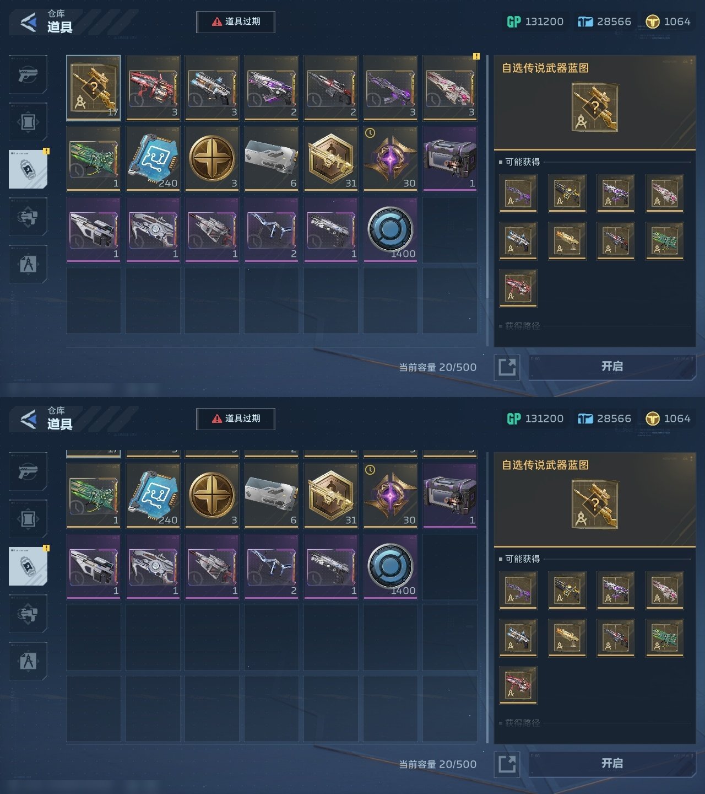
Task: Select the purple crate item in lower inventory
Action: point(450,496)
